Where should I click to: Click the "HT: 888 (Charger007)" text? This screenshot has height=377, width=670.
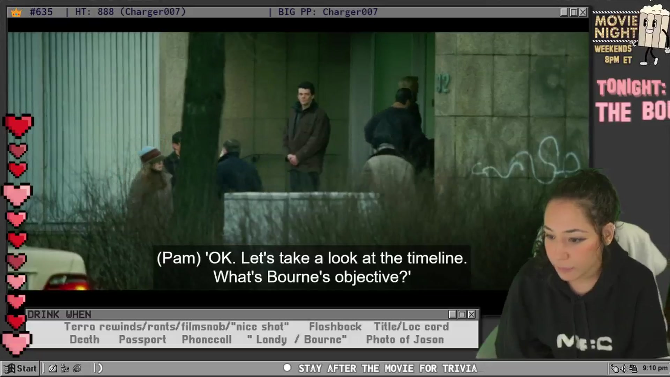131,12
